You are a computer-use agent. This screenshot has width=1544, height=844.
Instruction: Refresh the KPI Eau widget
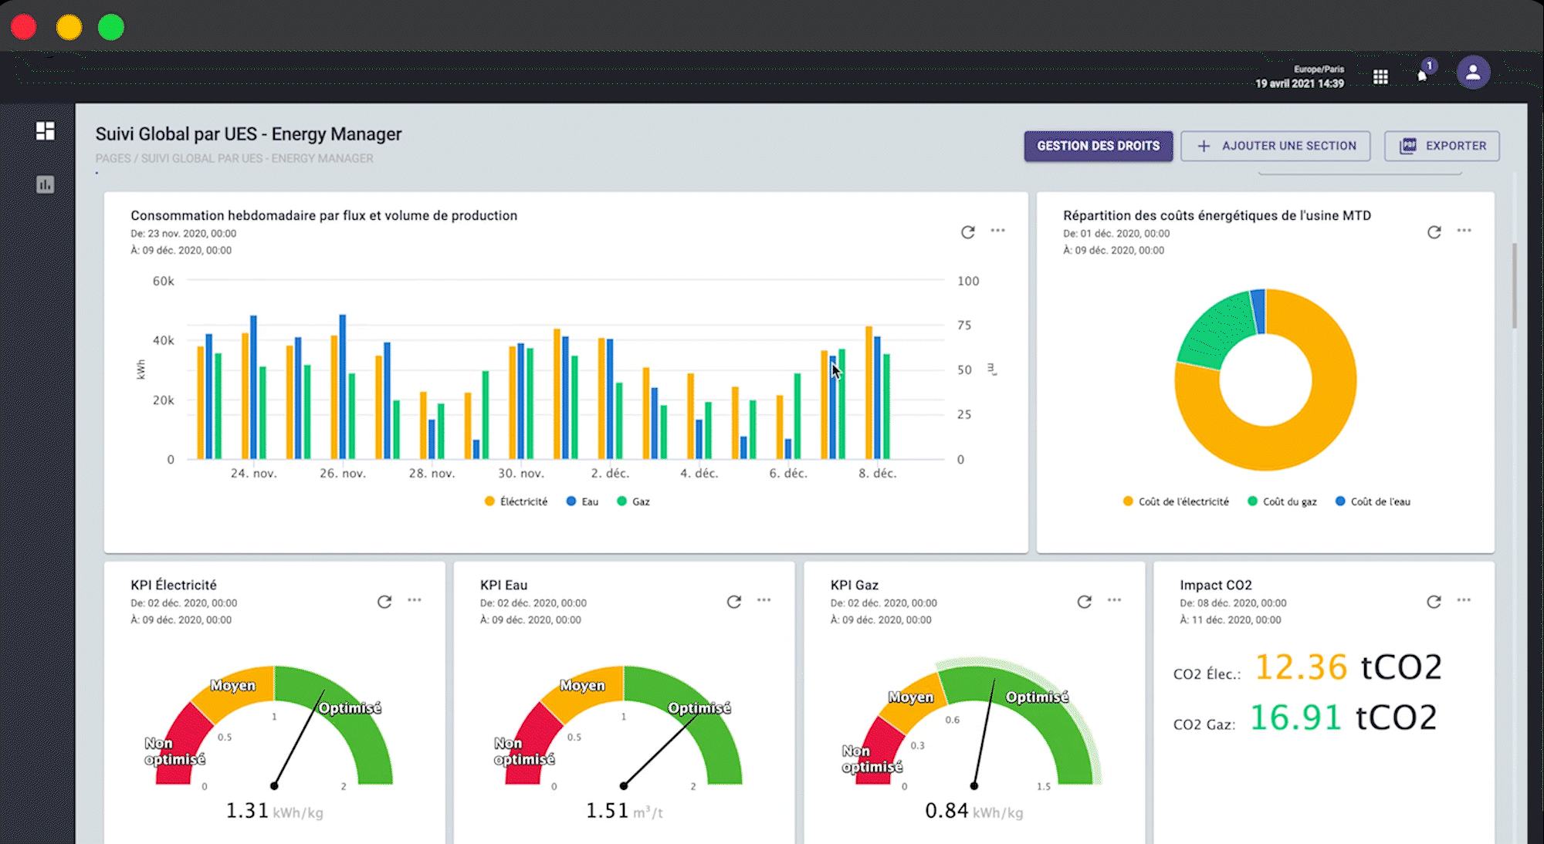[x=733, y=601]
